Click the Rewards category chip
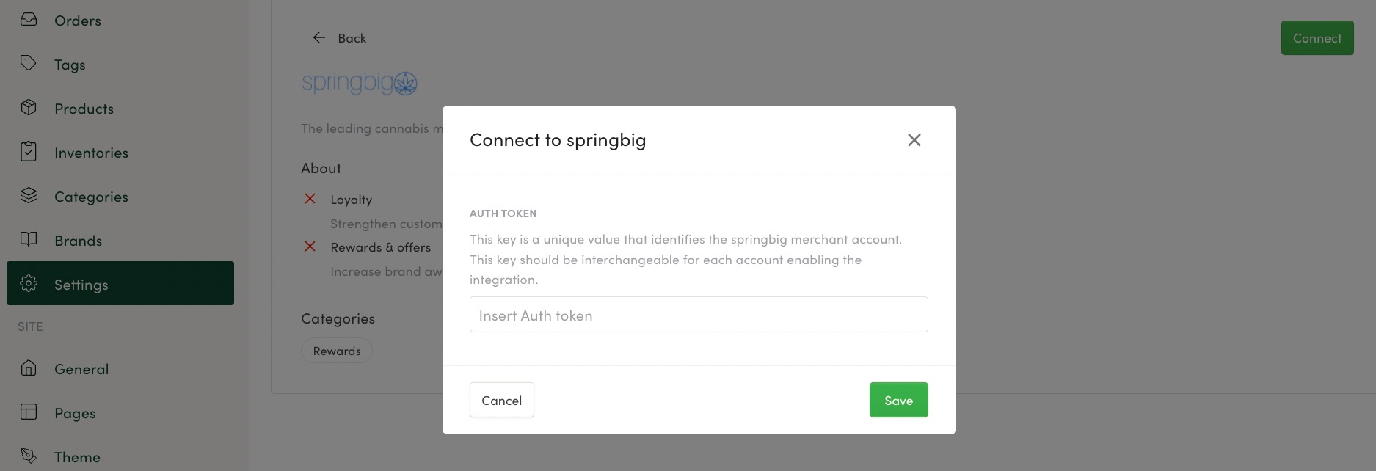 (337, 351)
